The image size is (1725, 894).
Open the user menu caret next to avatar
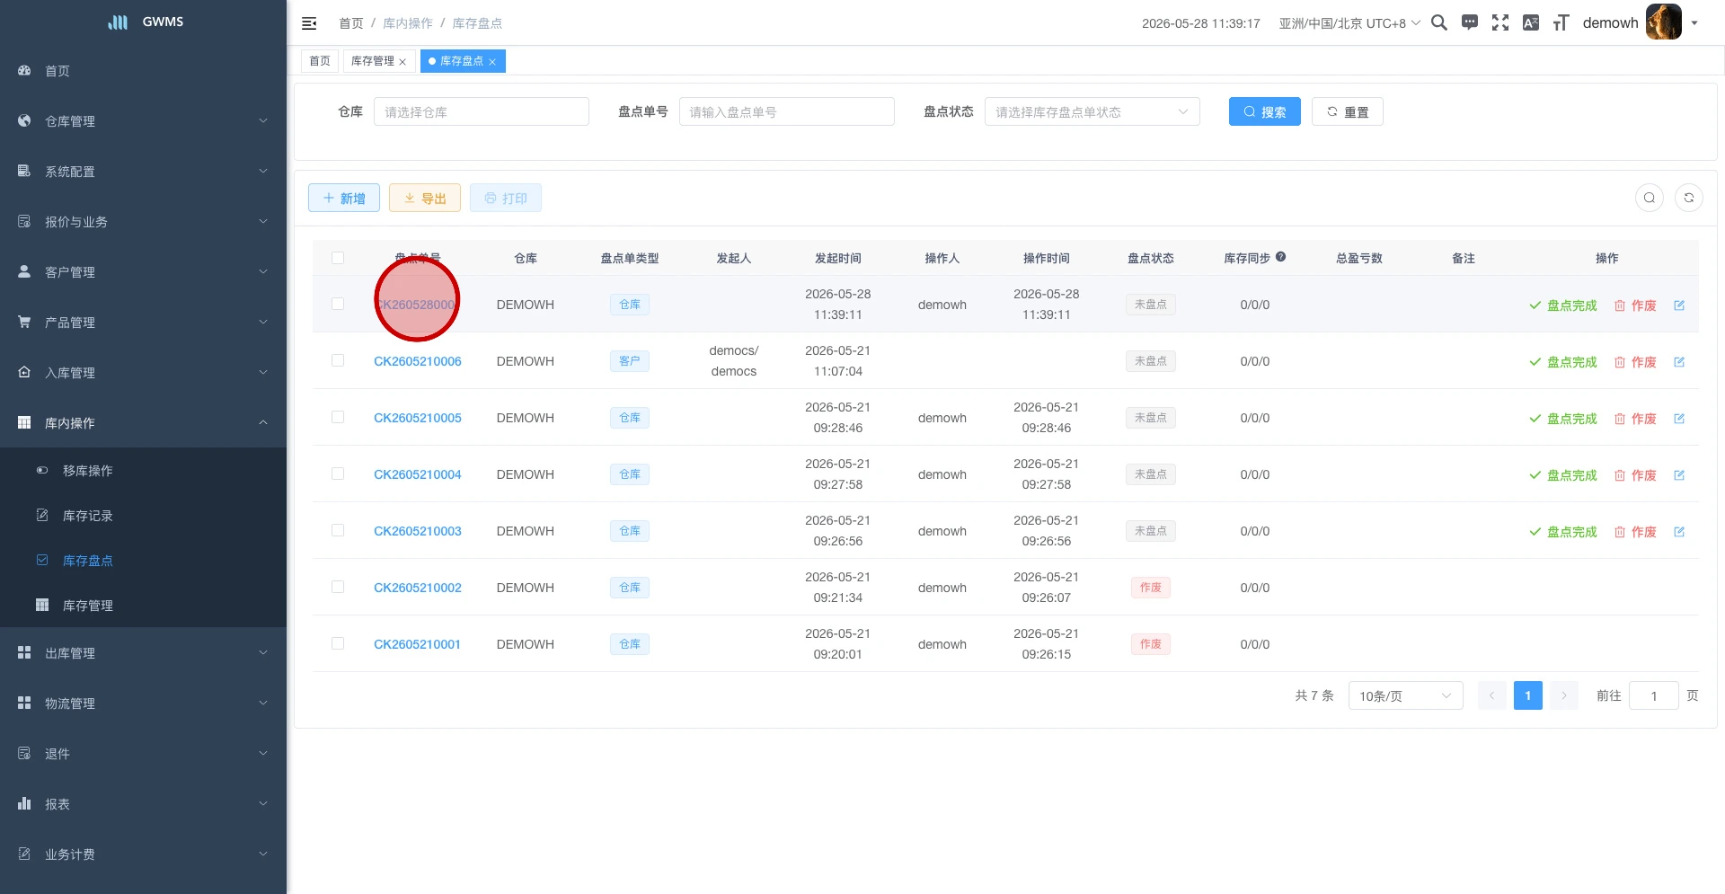point(1694,23)
